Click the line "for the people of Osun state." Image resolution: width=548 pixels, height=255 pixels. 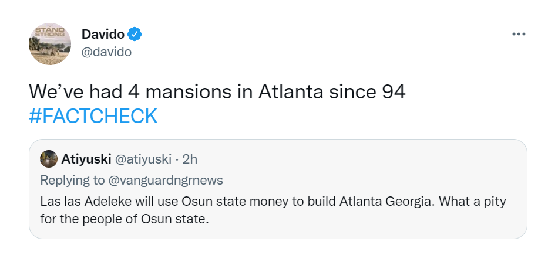click(x=125, y=219)
